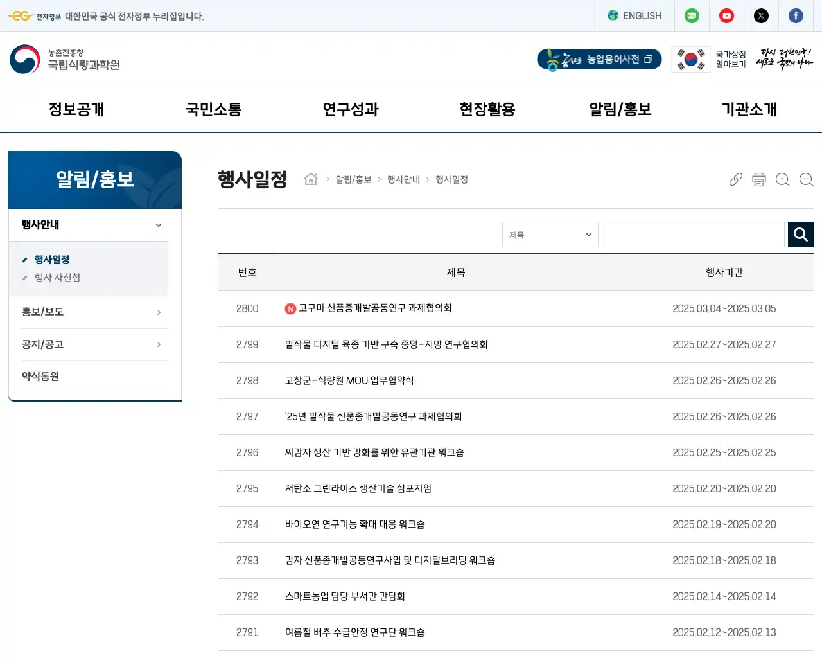Open the 국민소통 main menu
822x658 pixels.
[213, 110]
